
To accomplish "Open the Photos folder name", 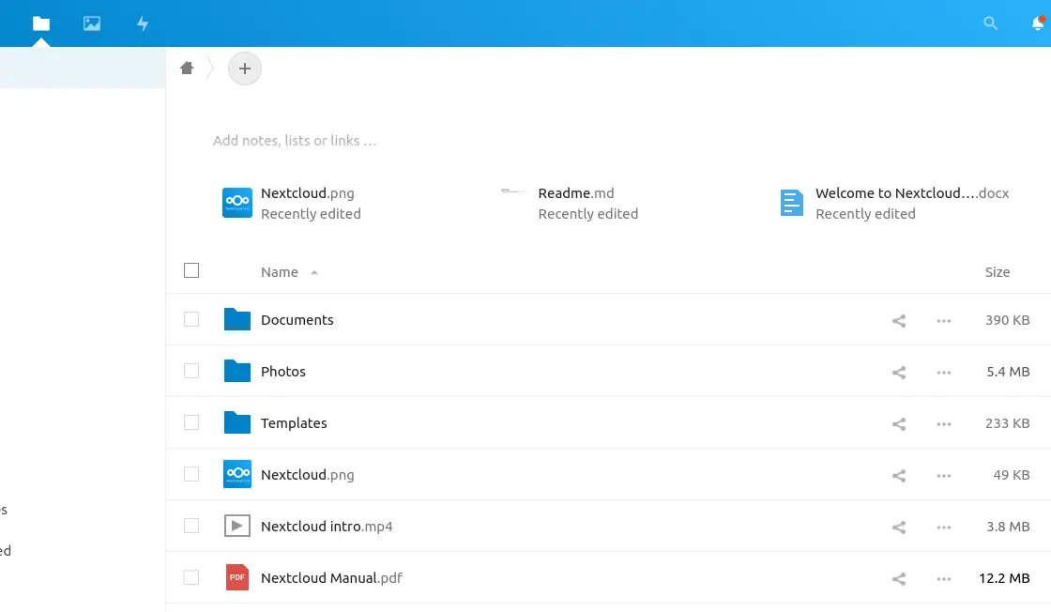I will click(282, 372).
